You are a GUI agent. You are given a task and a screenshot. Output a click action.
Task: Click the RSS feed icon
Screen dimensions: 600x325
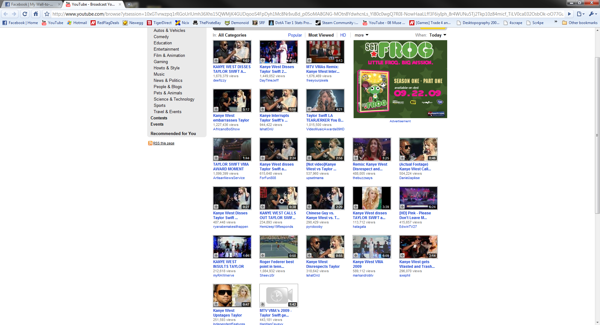pyautogui.click(x=150, y=143)
